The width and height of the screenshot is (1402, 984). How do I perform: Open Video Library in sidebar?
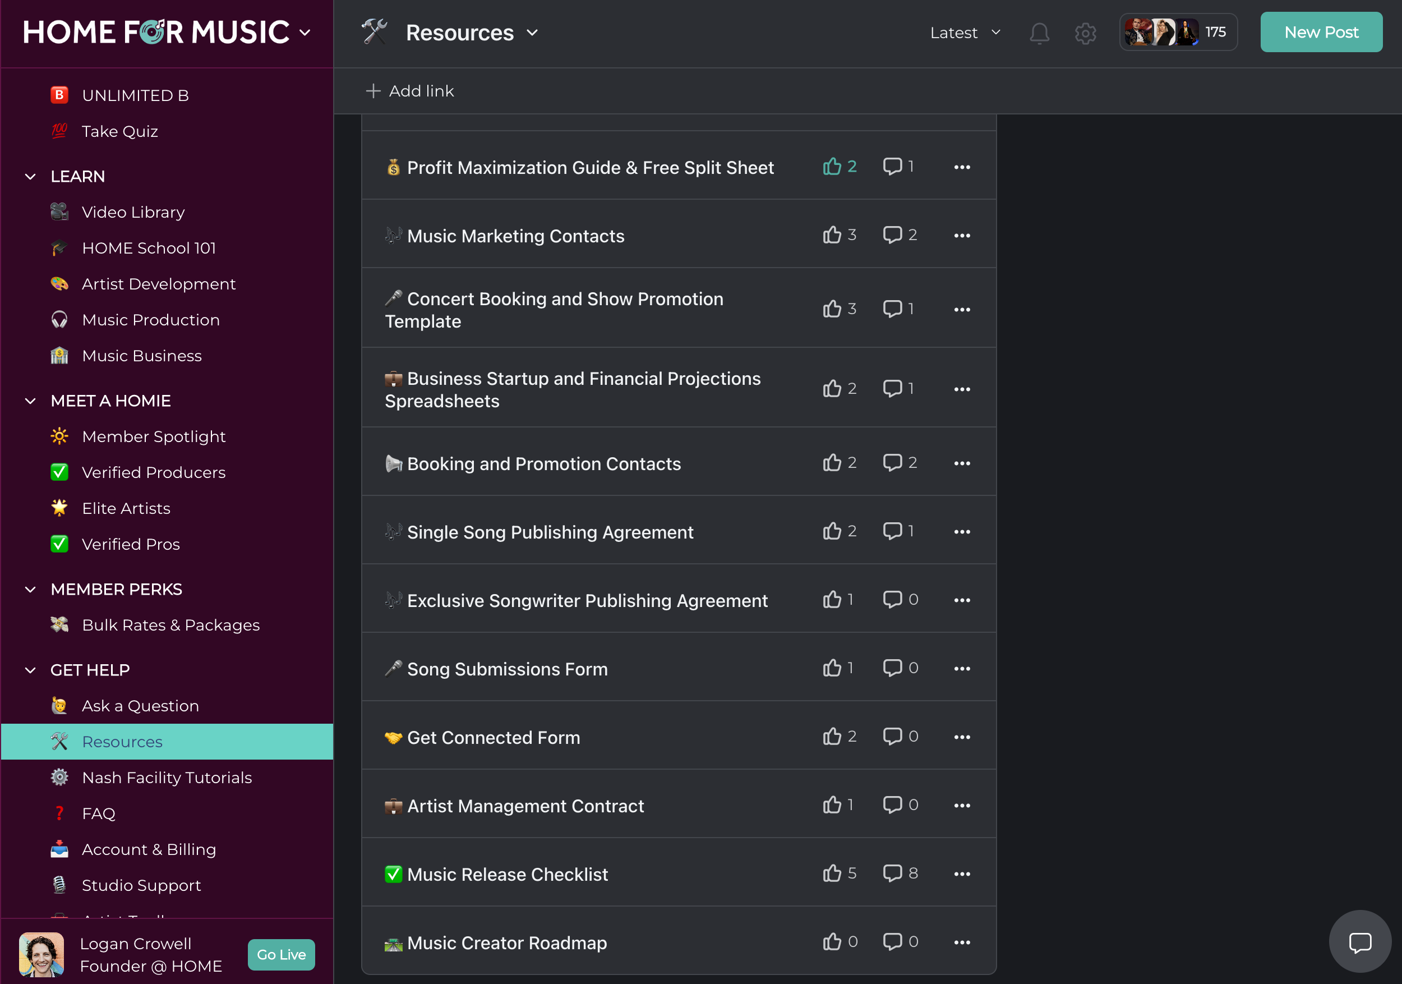click(133, 212)
